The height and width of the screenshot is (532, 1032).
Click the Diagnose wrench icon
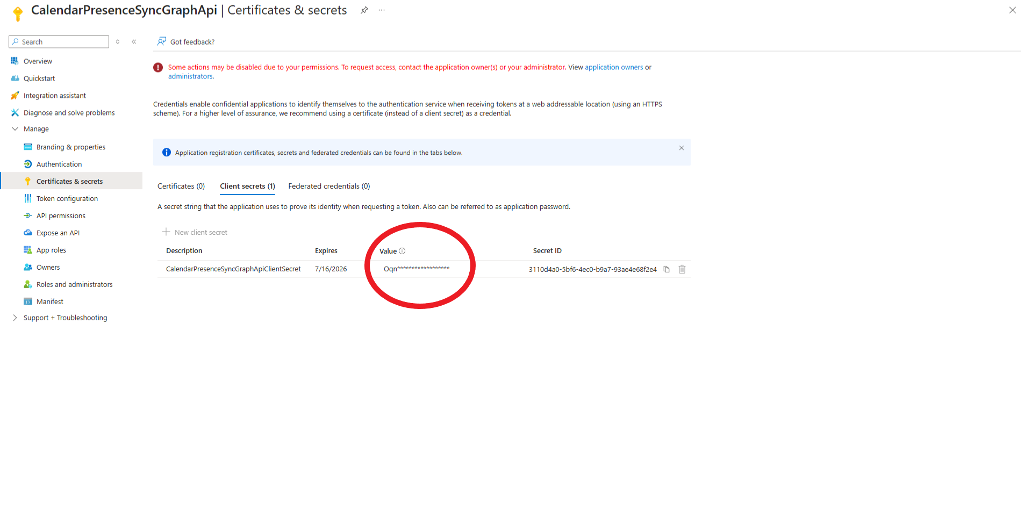15,113
